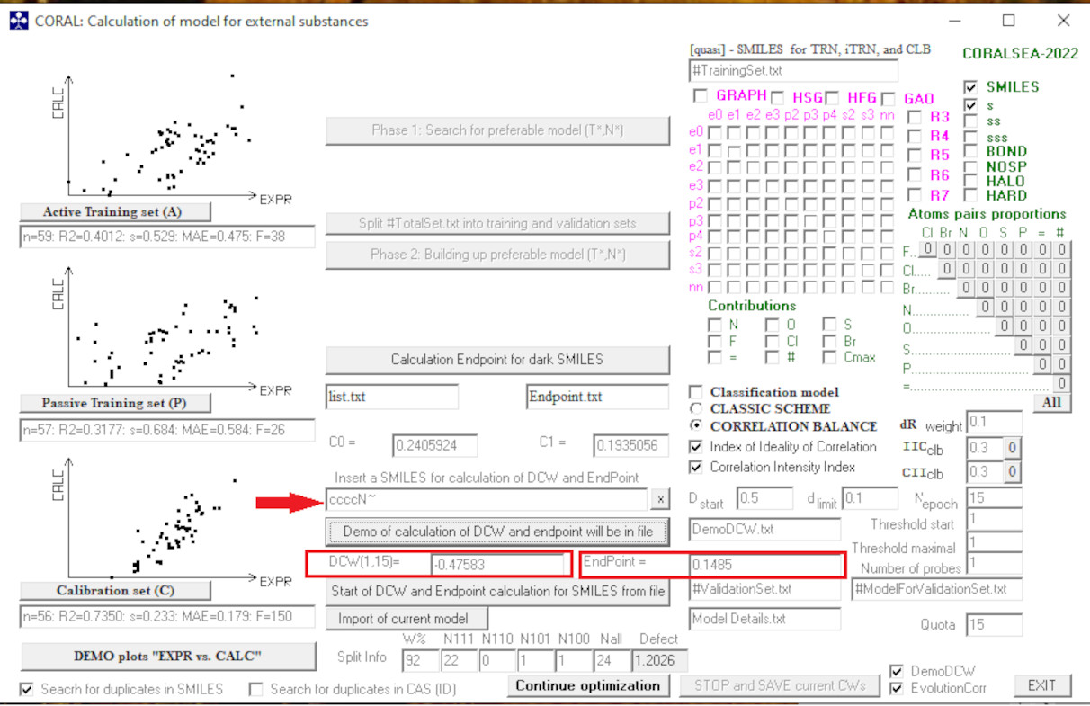Enable the BOND descriptor checkbox
Viewport: 1090px width, 706px height.
pyautogui.click(x=970, y=152)
